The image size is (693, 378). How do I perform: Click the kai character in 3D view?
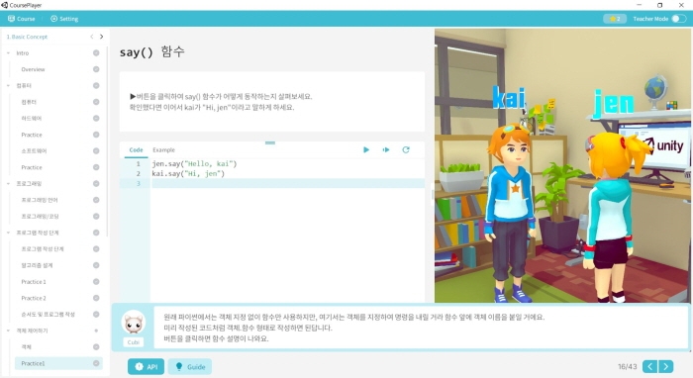pyautogui.click(x=511, y=212)
